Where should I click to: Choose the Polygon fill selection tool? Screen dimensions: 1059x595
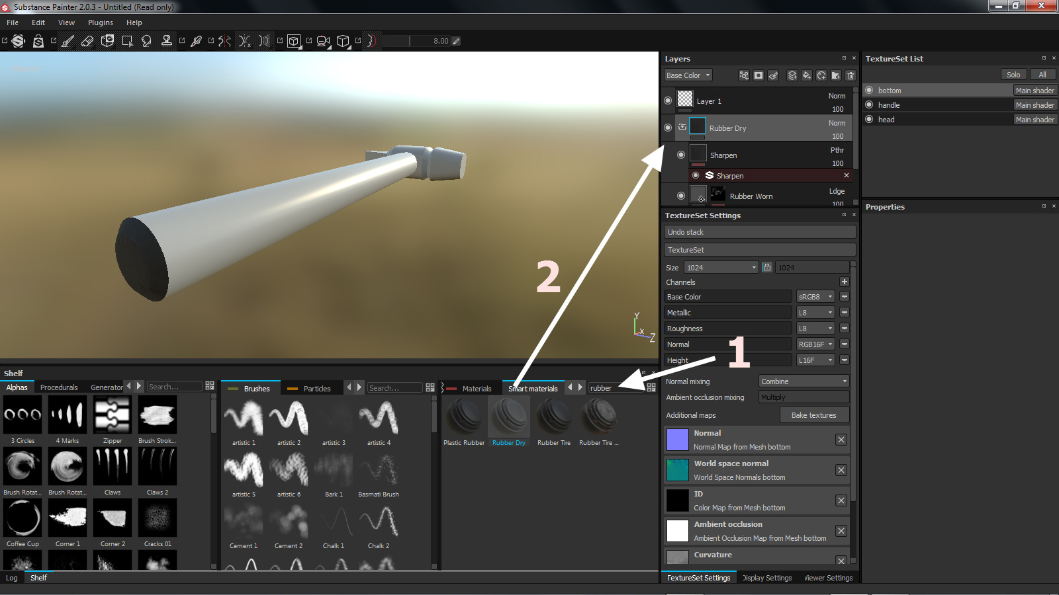point(127,41)
